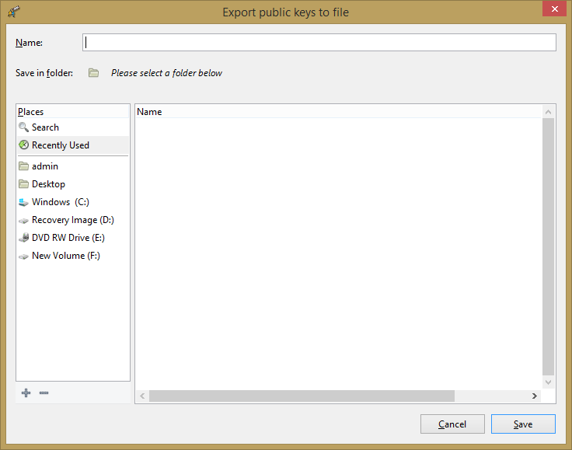Click the Desktop folder icon
Image resolution: width=572 pixels, height=450 pixels.
tap(24, 184)
